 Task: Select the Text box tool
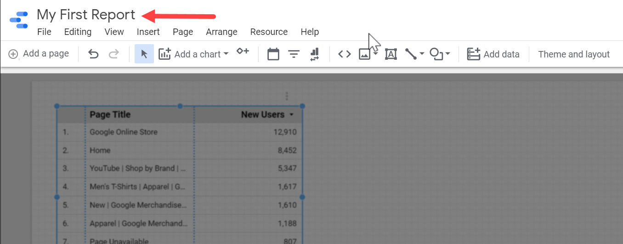391,54
